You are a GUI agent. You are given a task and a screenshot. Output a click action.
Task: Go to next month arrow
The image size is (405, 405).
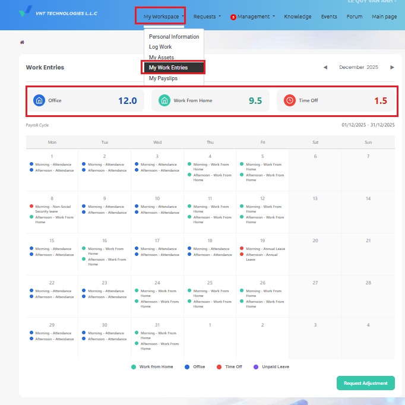point(392,68)
